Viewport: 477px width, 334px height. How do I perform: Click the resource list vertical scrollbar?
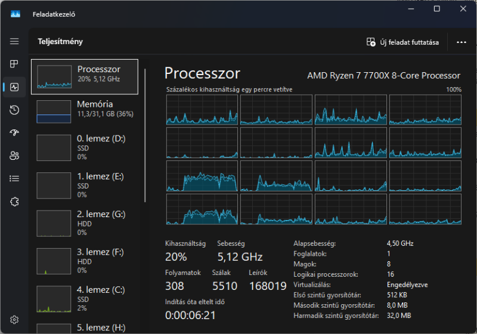pos(145,135)
